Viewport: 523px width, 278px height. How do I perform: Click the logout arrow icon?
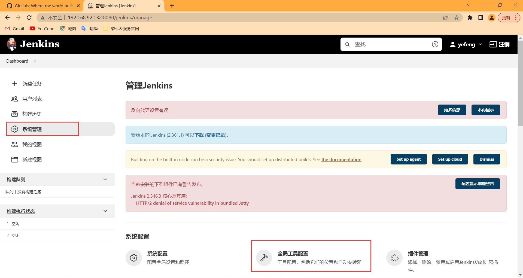(x=493, y=44)
